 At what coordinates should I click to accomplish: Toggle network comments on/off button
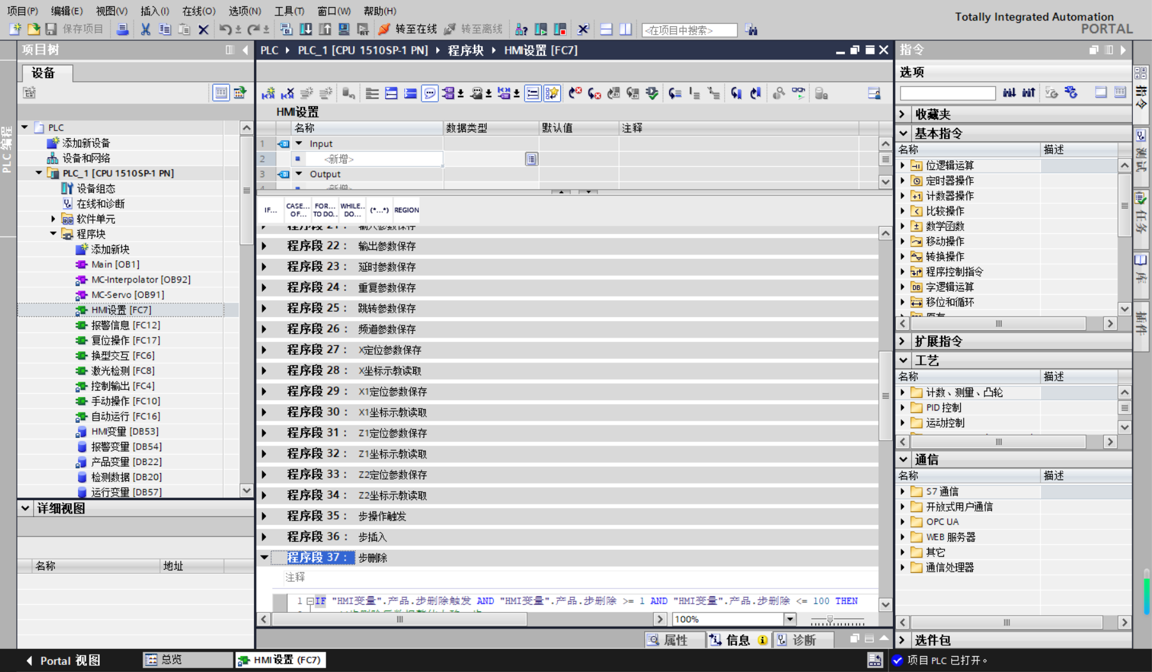pos(532,93)
